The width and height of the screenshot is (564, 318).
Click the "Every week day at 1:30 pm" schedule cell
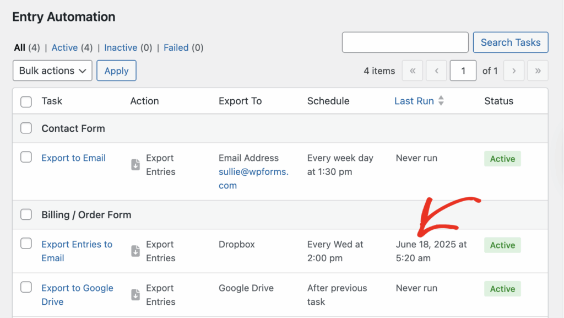(340, 165)
